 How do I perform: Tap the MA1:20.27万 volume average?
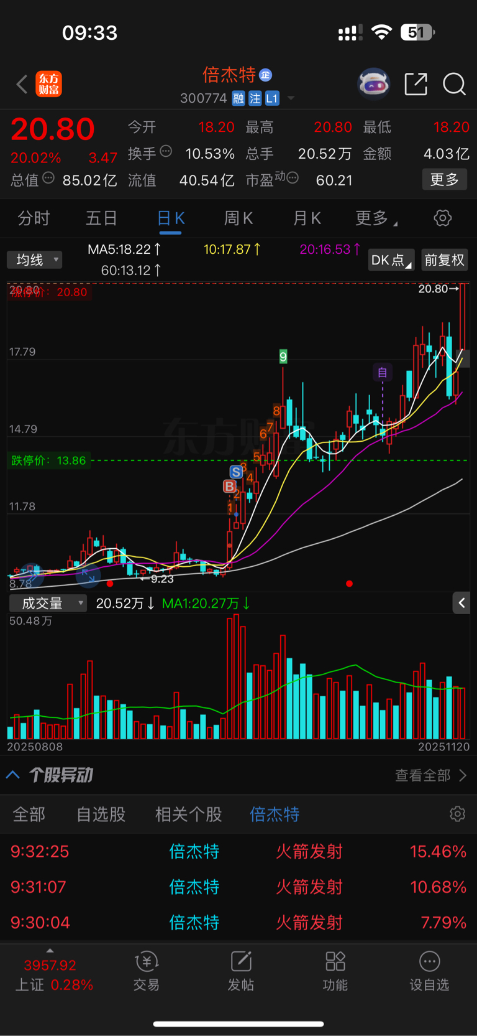coord(206,603)
